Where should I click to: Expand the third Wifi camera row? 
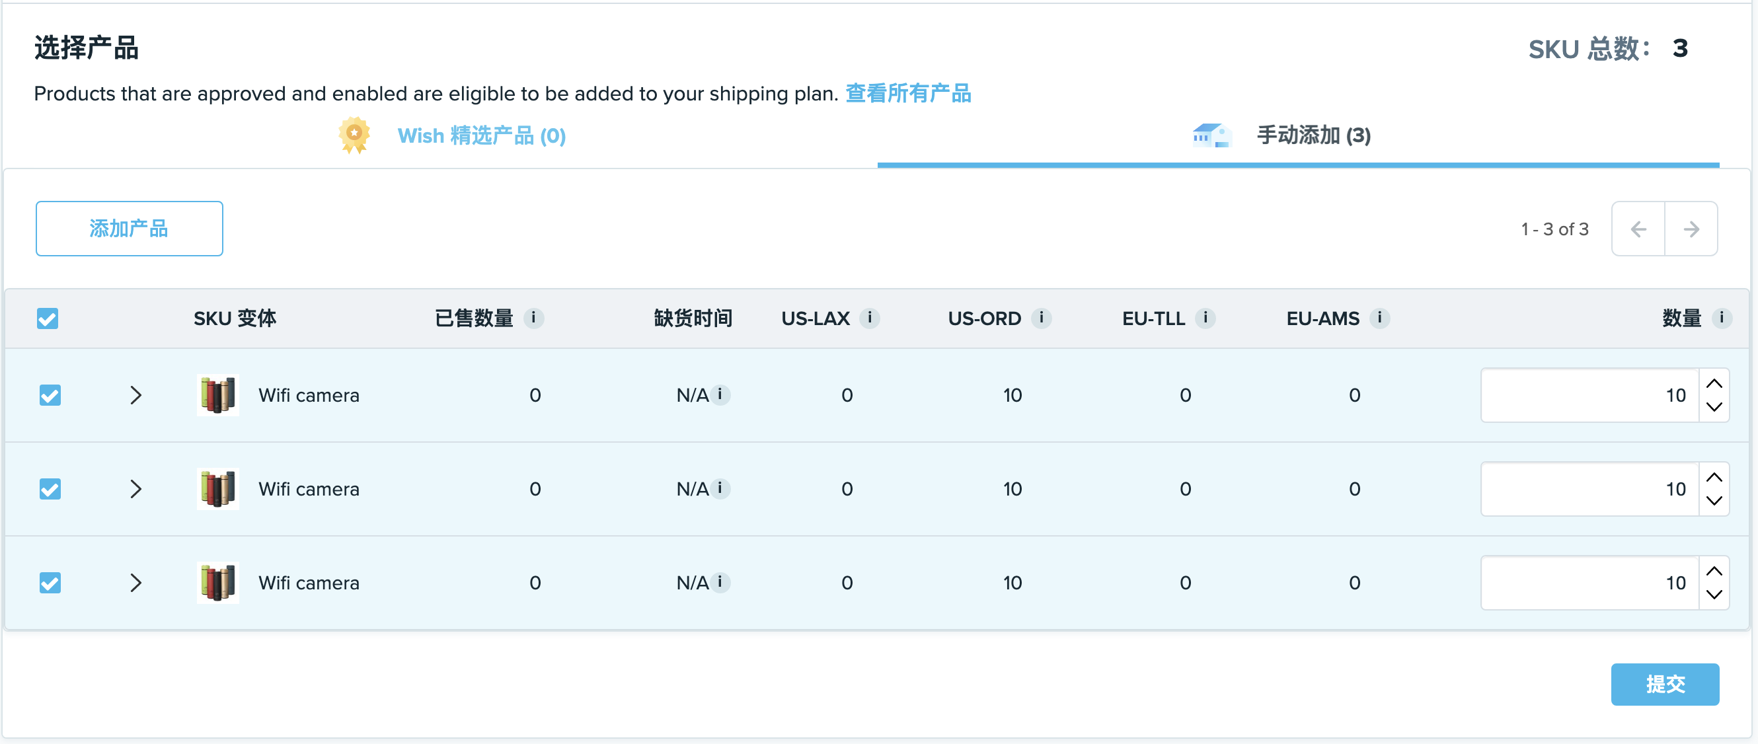(137, 582)
